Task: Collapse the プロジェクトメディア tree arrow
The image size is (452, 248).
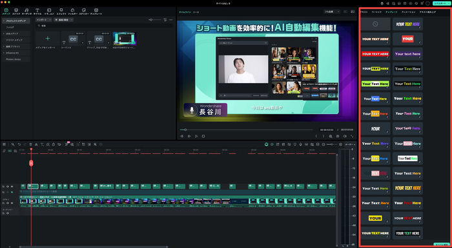Action: pos(4,21)
